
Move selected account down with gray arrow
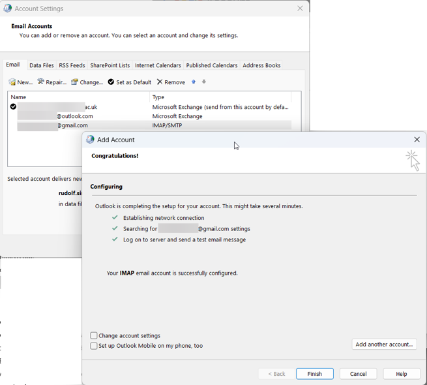coord(204,82)
